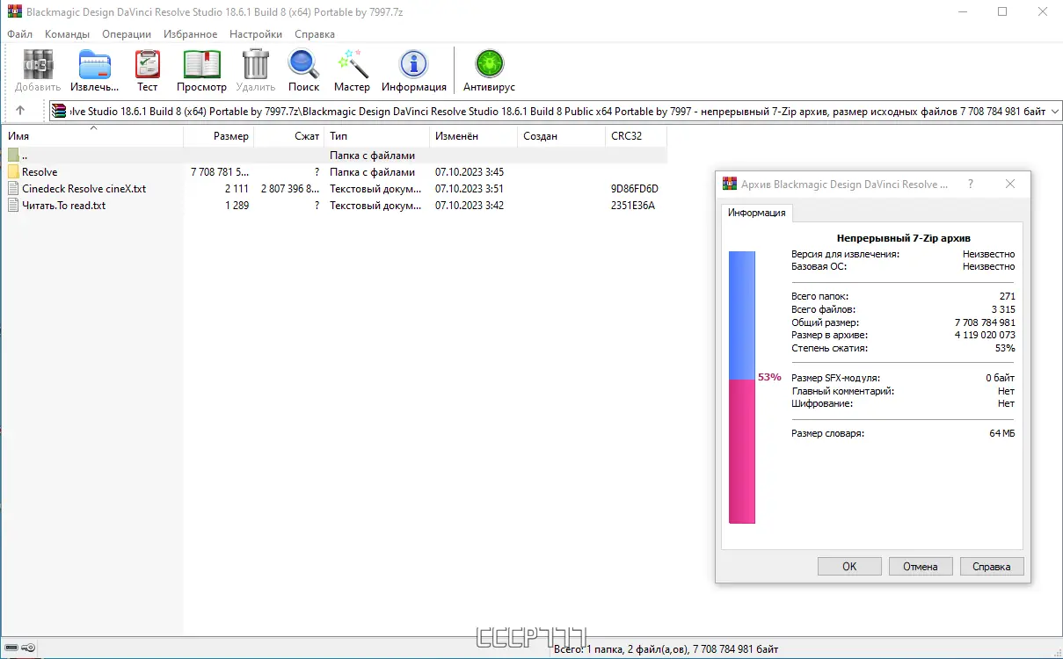Click the Отмена button

tap(921, 567)
